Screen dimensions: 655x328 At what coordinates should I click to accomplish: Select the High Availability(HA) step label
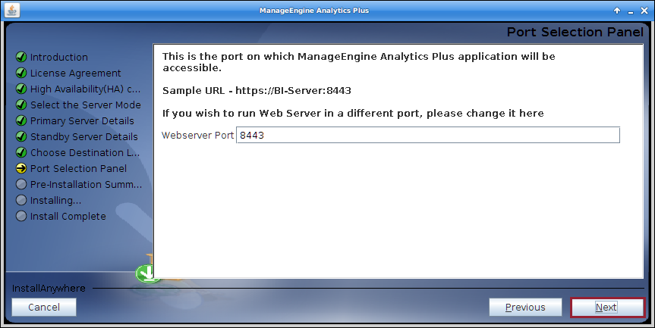[x=85, y=89]
